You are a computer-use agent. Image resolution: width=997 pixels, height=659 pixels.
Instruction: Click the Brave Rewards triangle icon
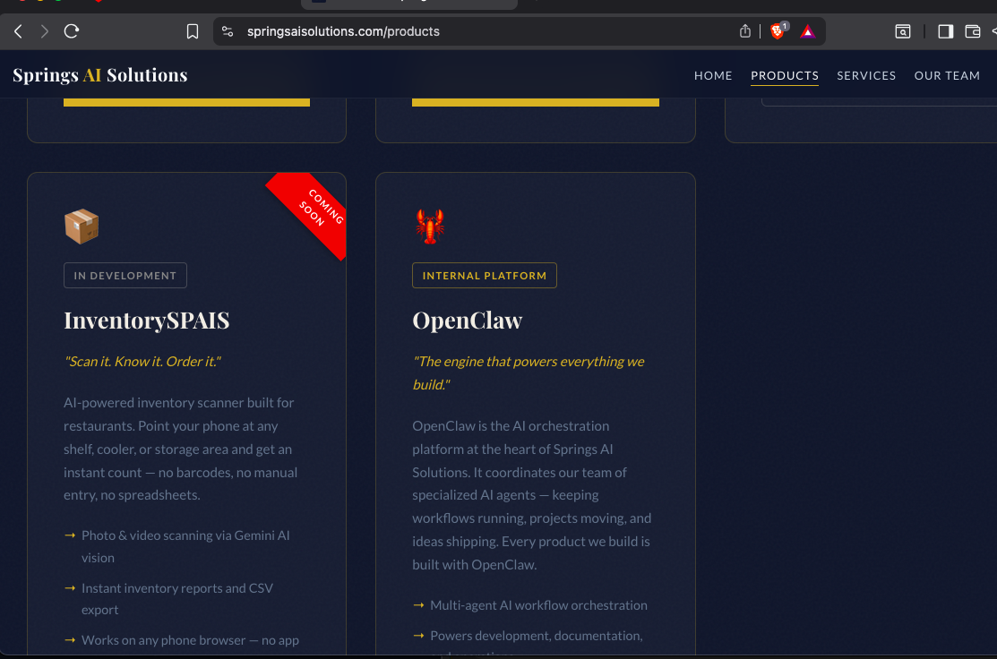pyautogui.click(x=807, y=31)
